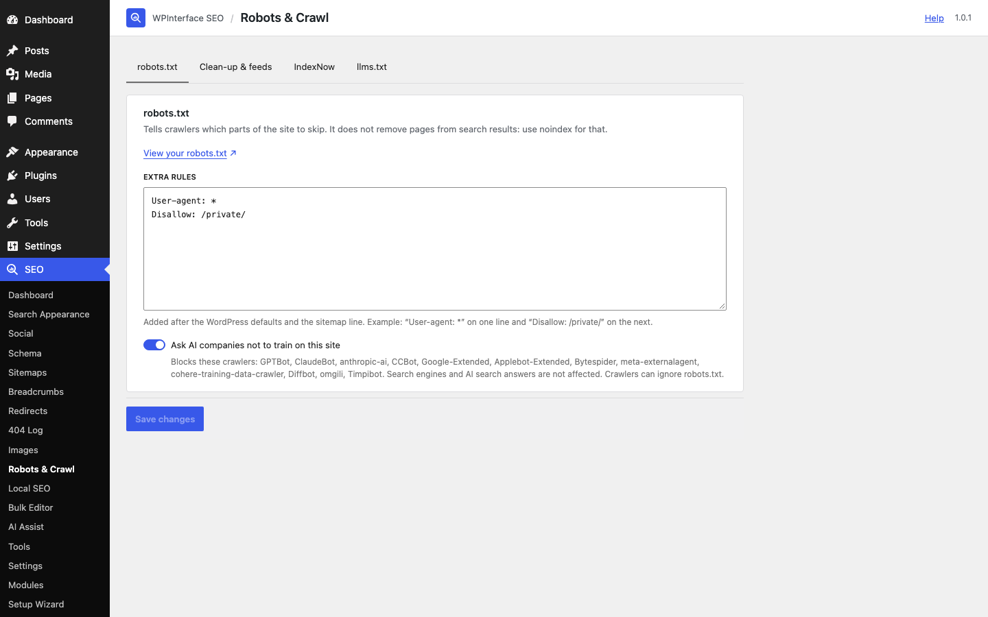Click the Settings sliders icon
The height and width of the screenshot is (617, 988).
[x=12, y=246]
